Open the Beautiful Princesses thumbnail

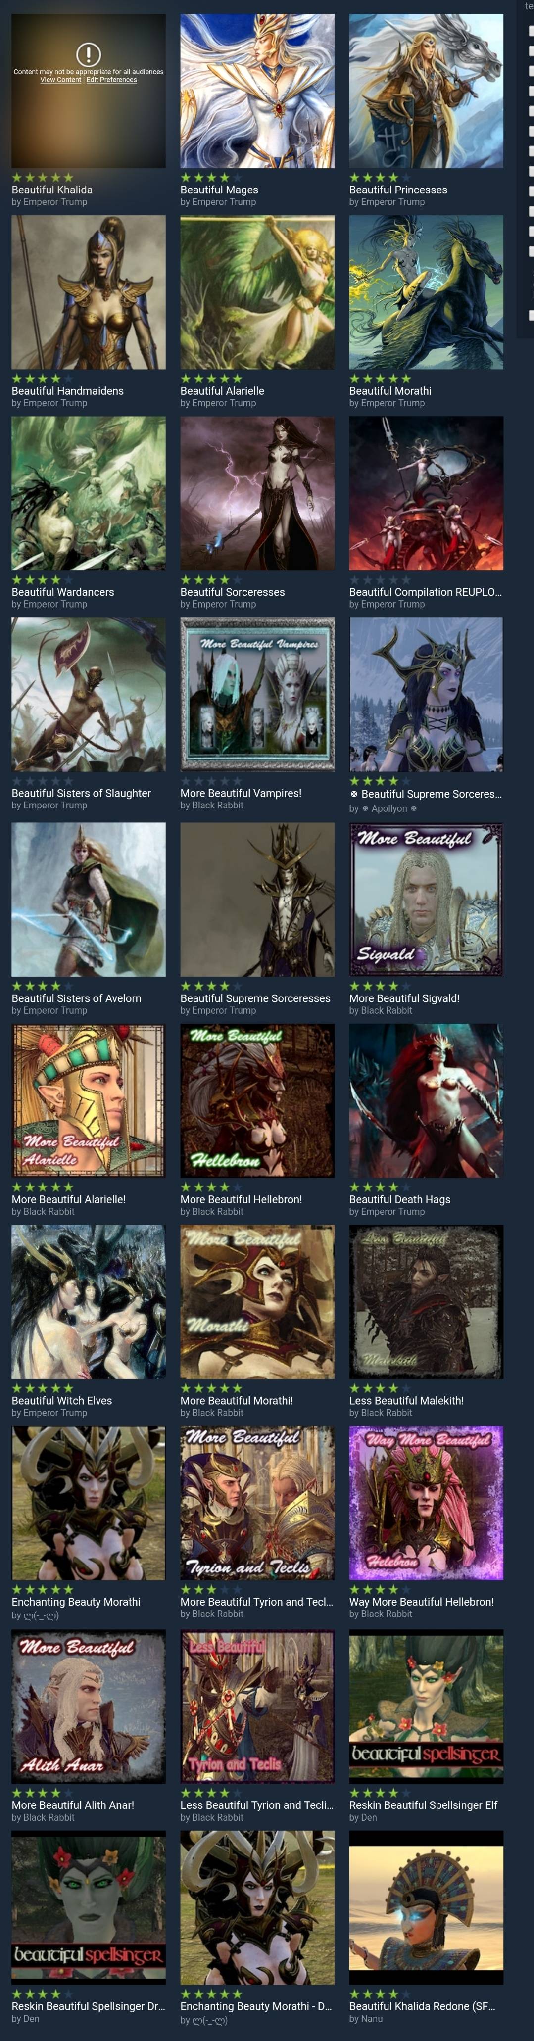coord(426,91)
